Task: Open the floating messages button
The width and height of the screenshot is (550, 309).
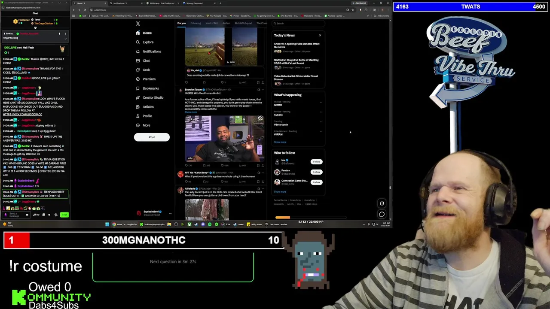Action: click(x=382, y=214)
